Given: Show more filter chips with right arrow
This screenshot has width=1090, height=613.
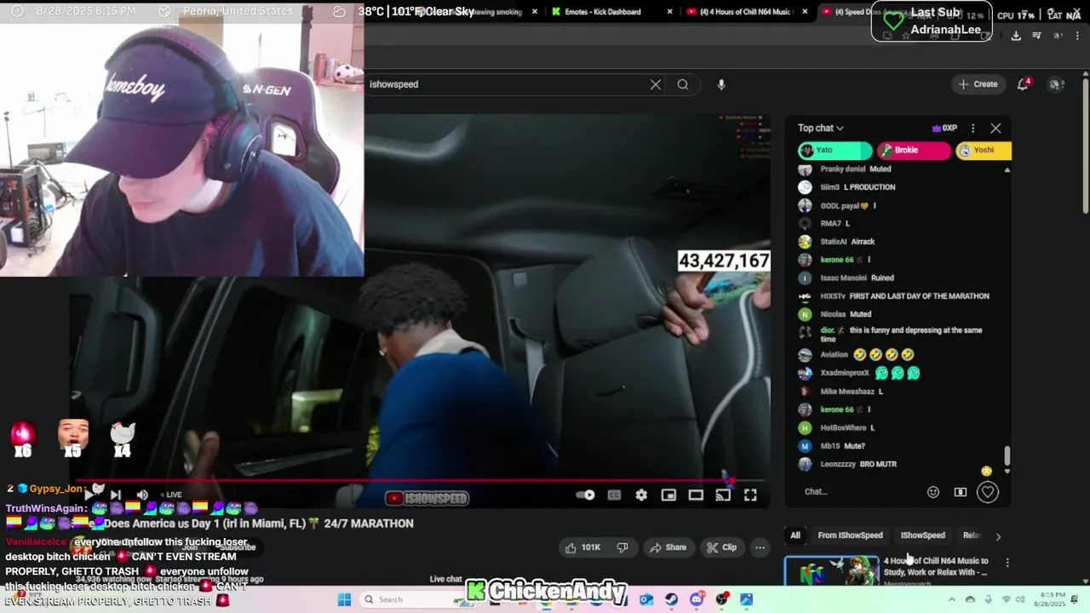Looking at the screenshot, I should coord(998,536).
